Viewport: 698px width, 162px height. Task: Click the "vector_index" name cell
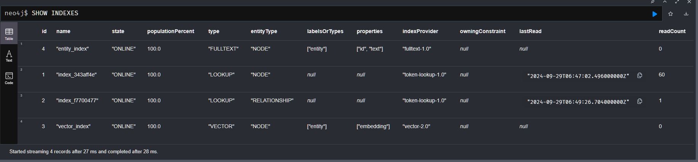73,126
